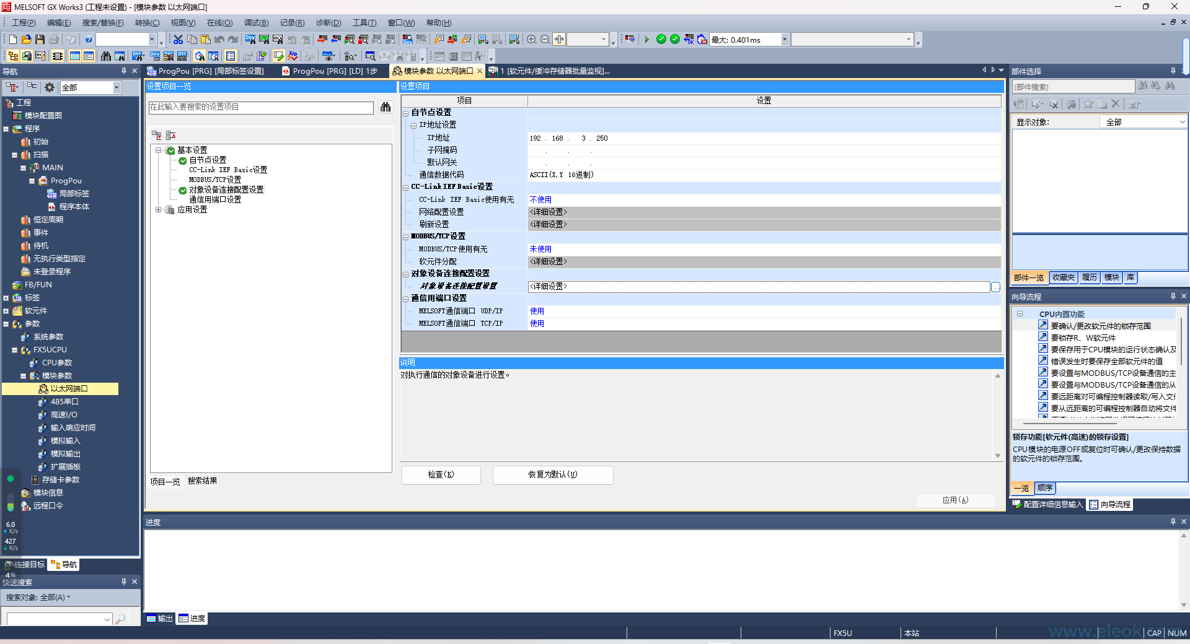Click the Help question mark icon

coord(89,40)
